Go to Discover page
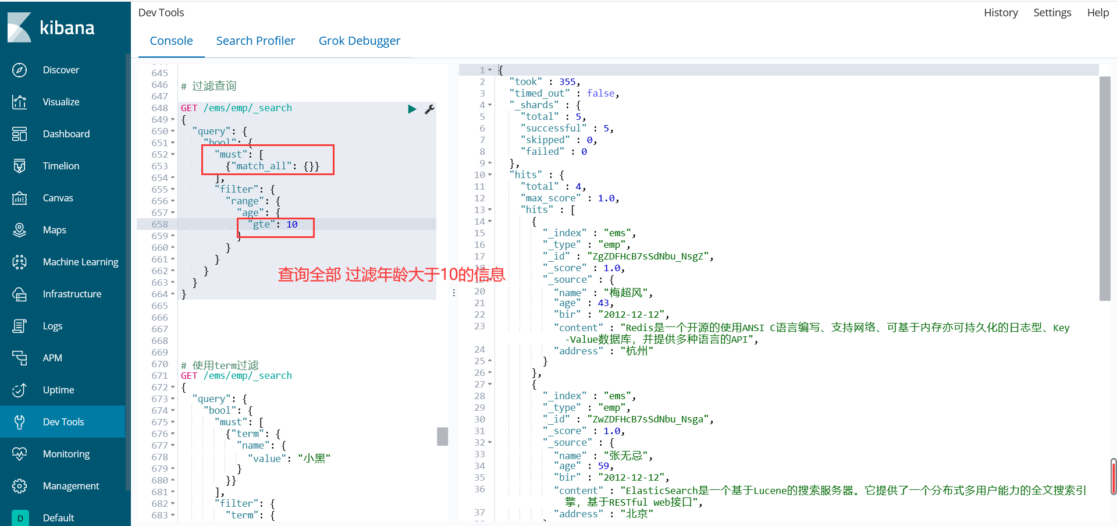Image resolution: width=1117 pixels, height=526 pixels. tap(61, 70)
